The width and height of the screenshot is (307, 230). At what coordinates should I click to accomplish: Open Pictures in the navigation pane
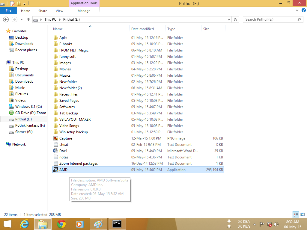[x=22, y=94]
